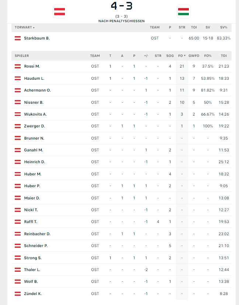This screenshot has width=239, height=305.
Task: Sort players by the GWFO column
Action: [x=194, y=56]
